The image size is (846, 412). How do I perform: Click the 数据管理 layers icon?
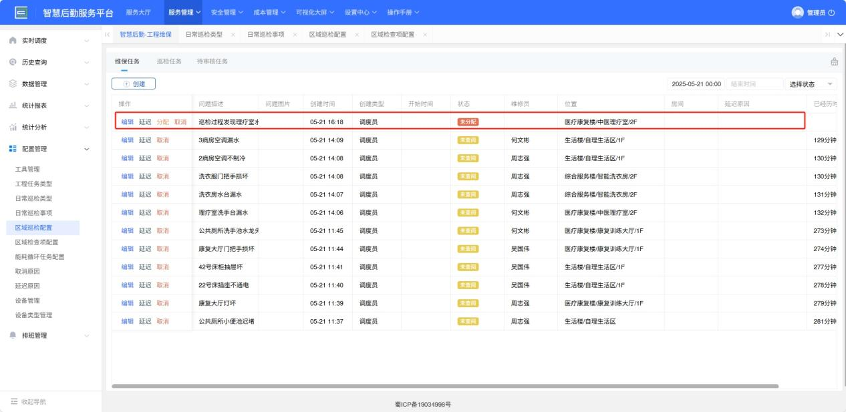coord(13,83)
